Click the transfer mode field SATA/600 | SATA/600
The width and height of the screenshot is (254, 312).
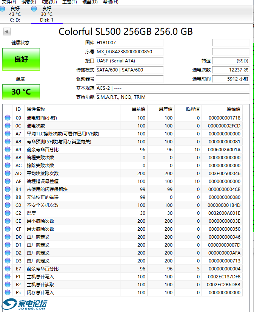(130, 70)
